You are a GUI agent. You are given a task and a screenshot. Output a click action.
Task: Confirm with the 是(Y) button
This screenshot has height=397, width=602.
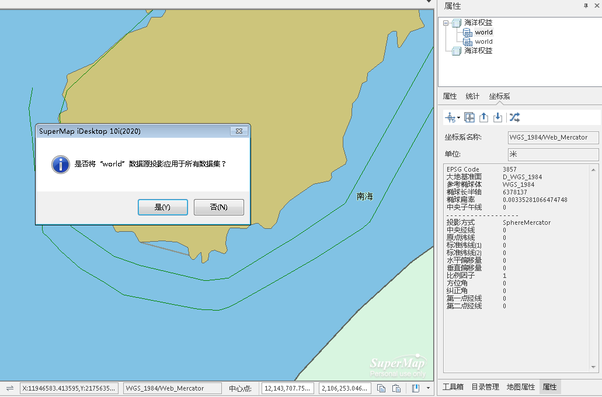coord(163,207)
